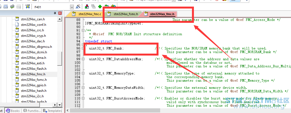The width and height of the screenshot is (291, 113).
Task: Collapse the struct fold at line 95
Action: 83,45
